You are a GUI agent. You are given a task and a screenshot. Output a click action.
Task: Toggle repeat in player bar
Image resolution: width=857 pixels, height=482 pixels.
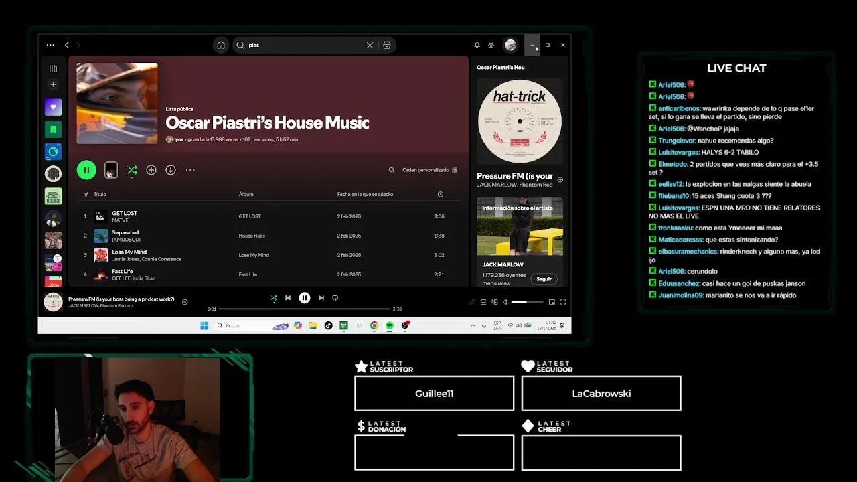tap(335, 298)
